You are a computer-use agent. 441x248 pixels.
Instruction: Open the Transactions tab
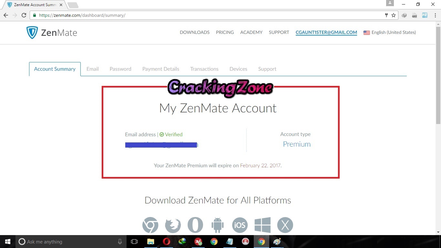204,69
